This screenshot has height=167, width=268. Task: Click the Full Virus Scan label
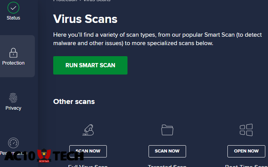coord(88,166)
